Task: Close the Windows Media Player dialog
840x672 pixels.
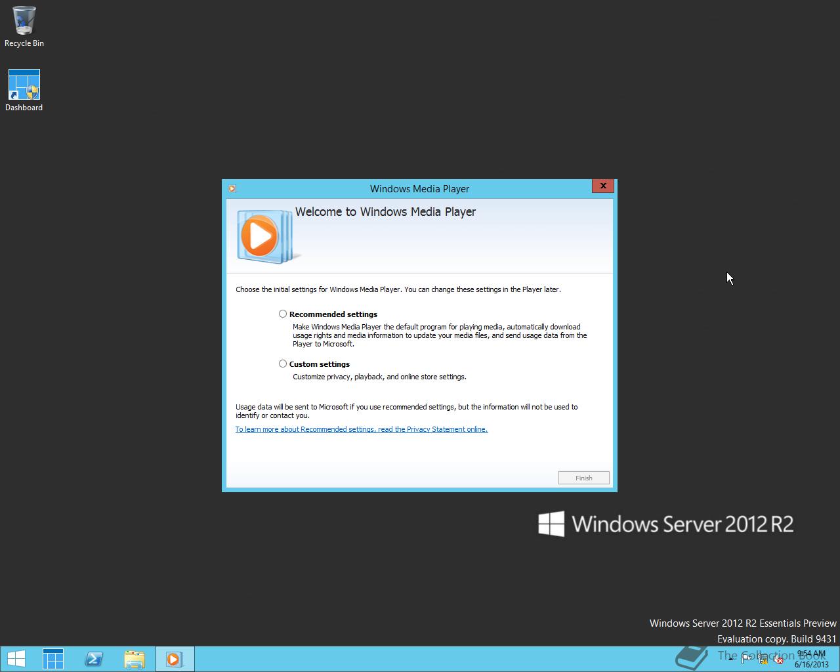Action: click(603, 186)
